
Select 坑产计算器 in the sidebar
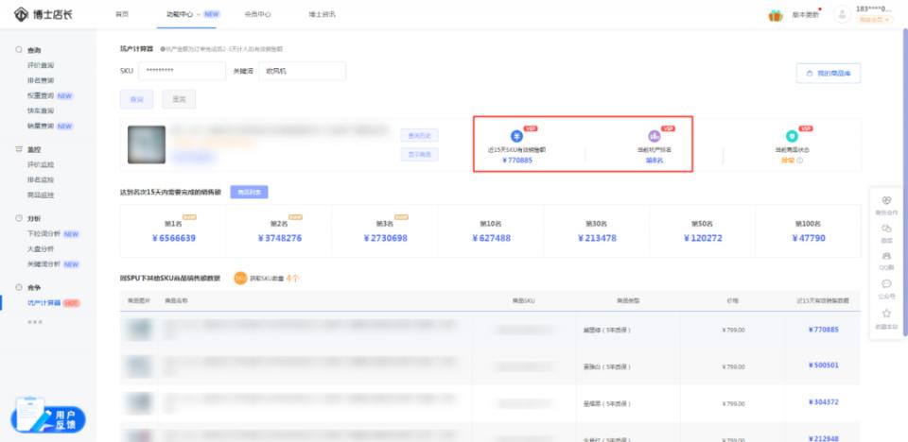tap(44, 302)
